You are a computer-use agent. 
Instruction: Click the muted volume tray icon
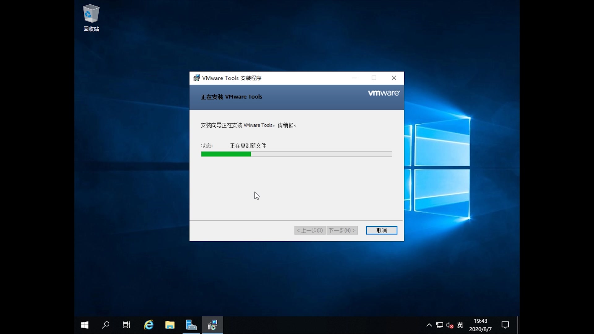(450, 325)
